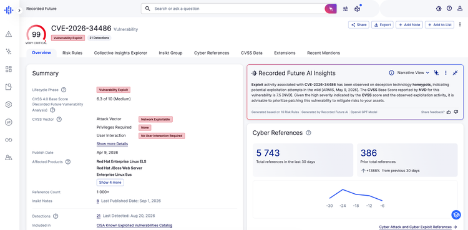468x230 pixels.
Task: Open the search filter sliders icon
Action: (345, 9)
